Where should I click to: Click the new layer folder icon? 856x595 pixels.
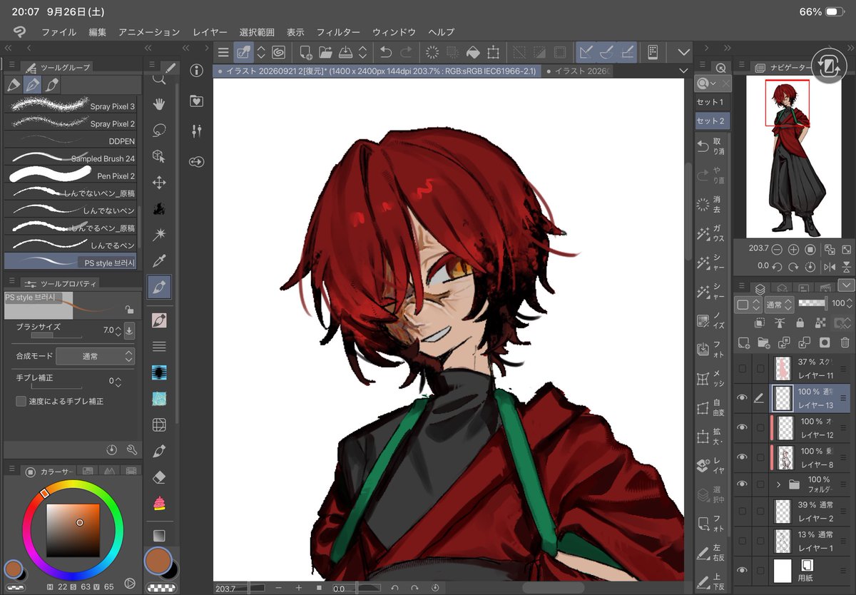(x=763, y=342)
